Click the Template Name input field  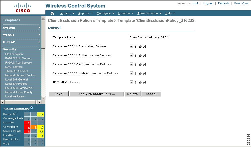point(148,37)
